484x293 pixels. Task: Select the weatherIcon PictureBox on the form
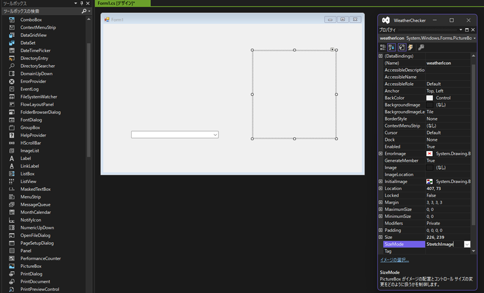294,94
